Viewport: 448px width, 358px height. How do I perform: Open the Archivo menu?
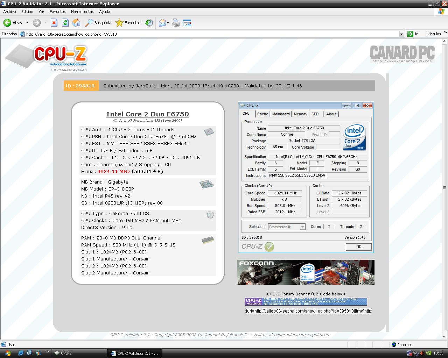[10, 12]
